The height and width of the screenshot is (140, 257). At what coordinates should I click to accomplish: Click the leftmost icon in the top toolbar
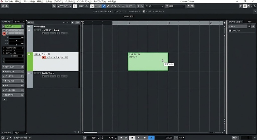click(x=3, y=6)
